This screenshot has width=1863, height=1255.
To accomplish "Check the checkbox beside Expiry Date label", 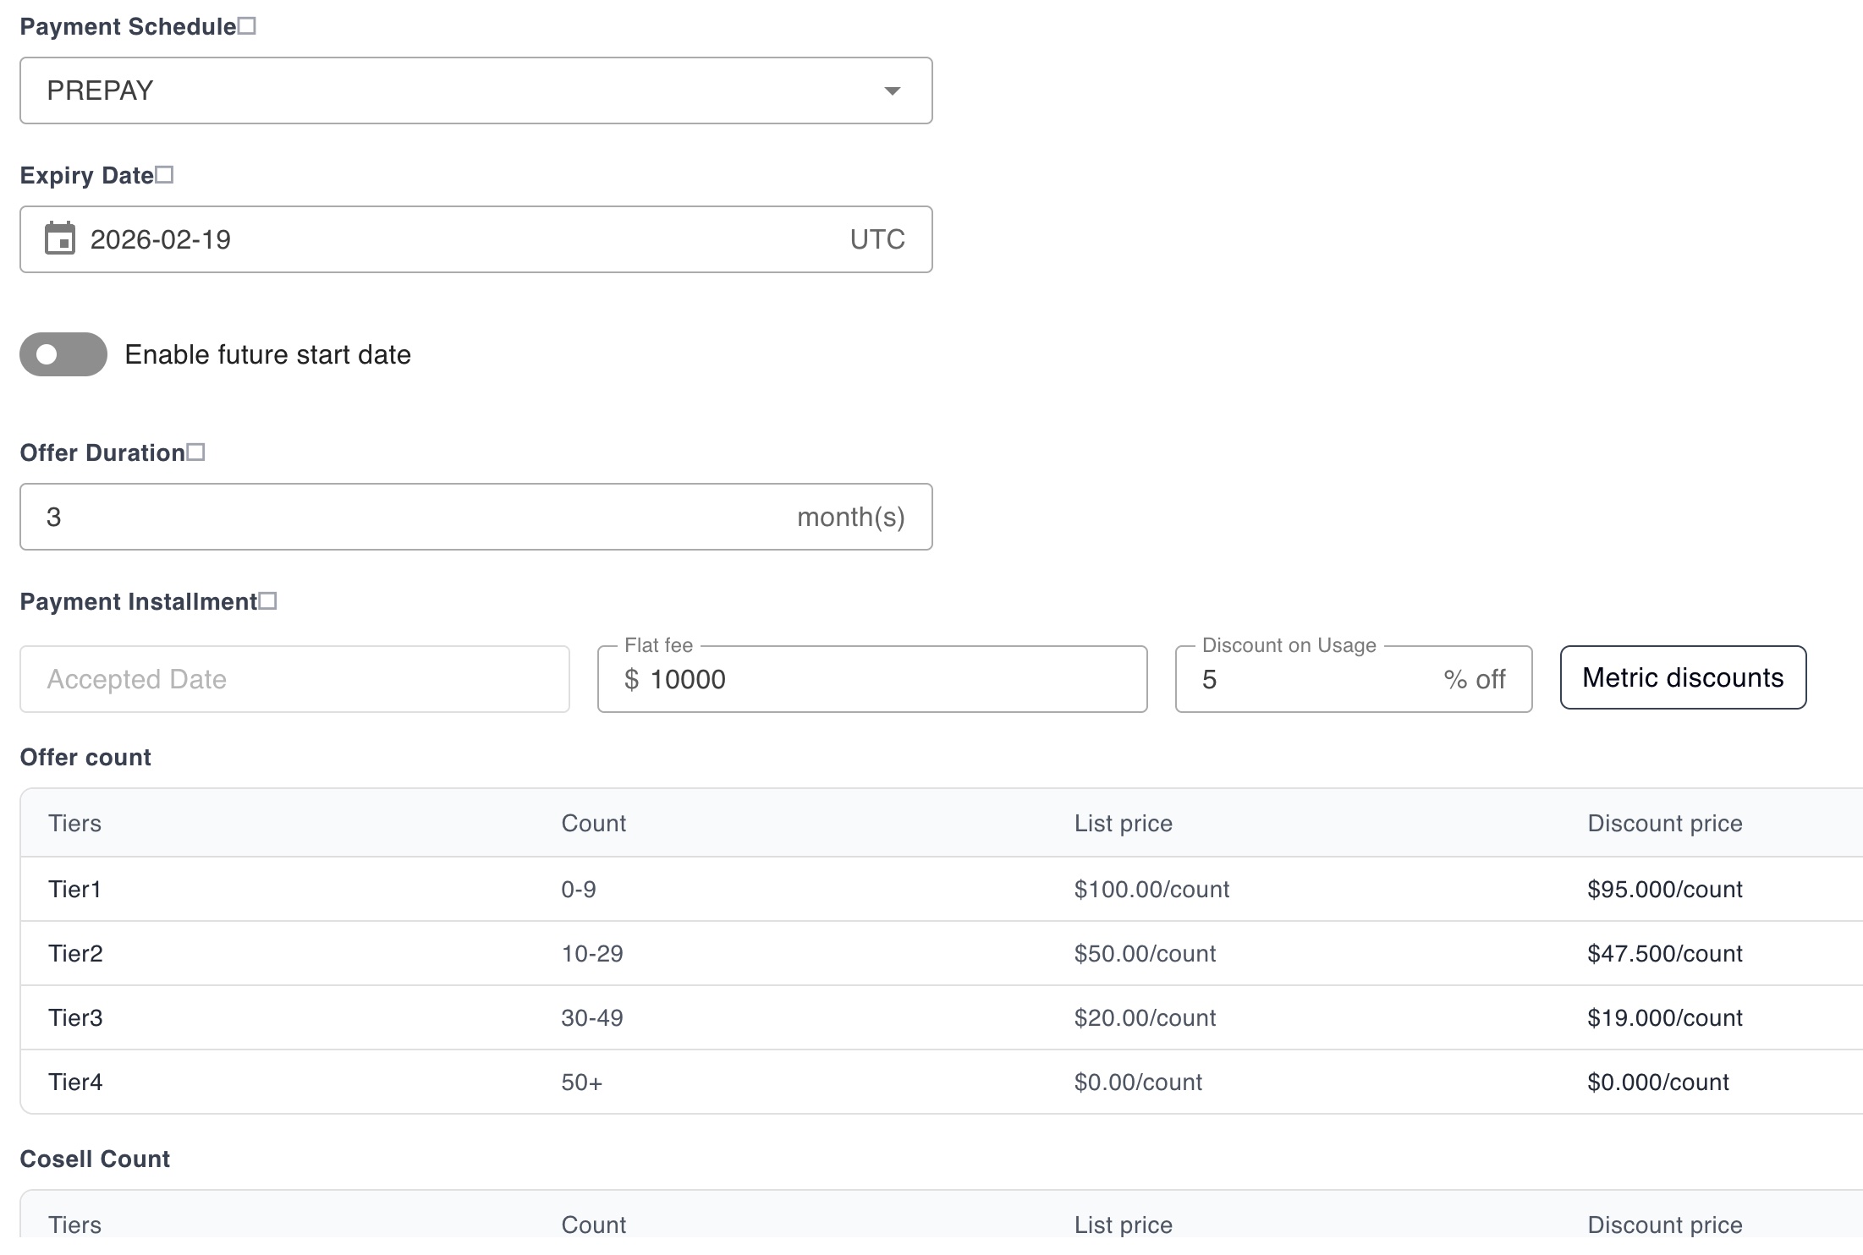I will point(166,173).
